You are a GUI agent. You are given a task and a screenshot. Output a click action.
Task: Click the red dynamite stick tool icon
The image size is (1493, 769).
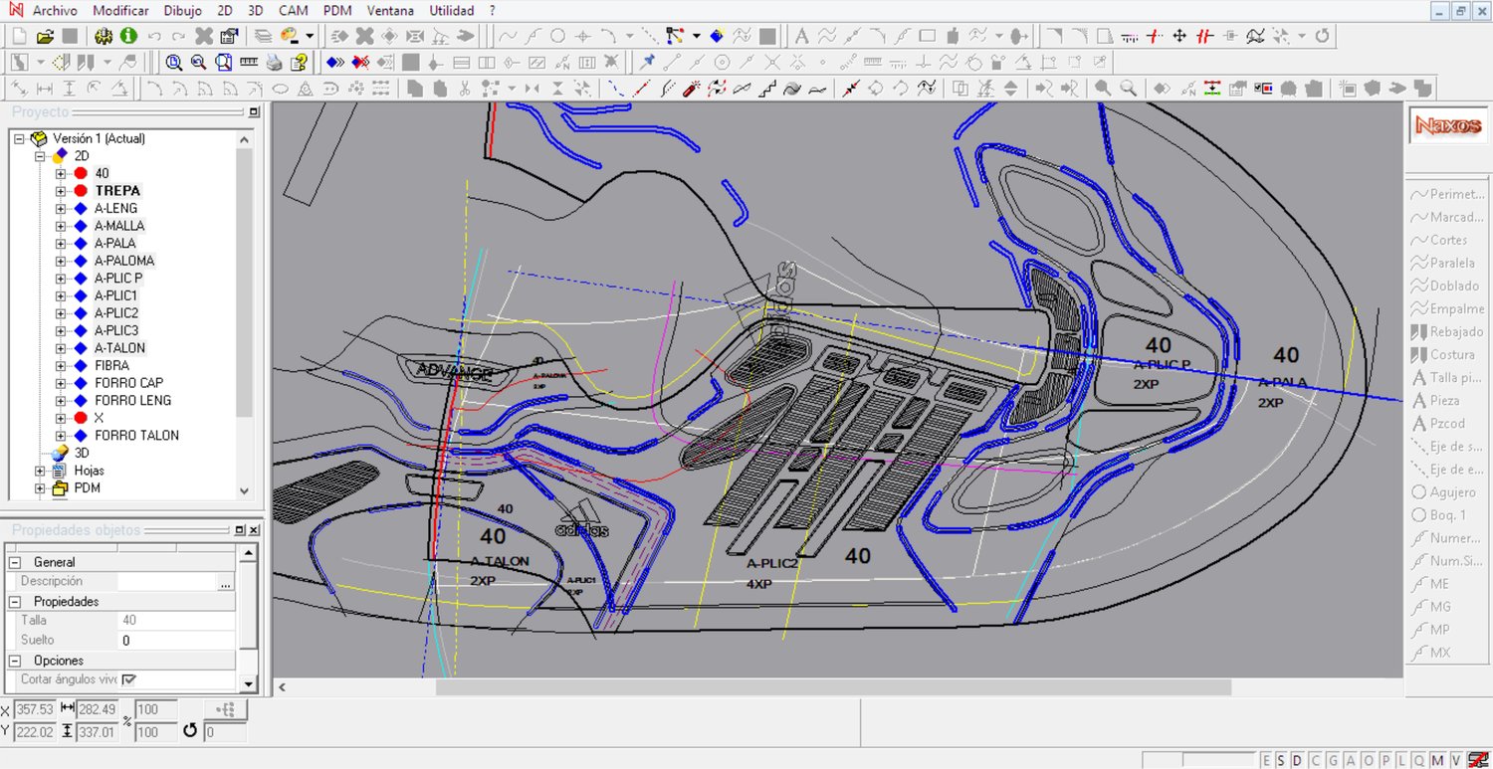pyautogui.click(x=689, y=89)
